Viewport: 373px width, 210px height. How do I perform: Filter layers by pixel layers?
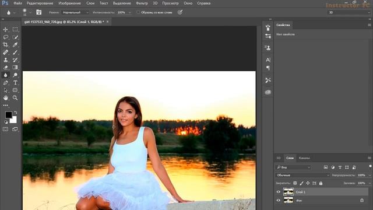pyautogui.click(x=326, y=167)
